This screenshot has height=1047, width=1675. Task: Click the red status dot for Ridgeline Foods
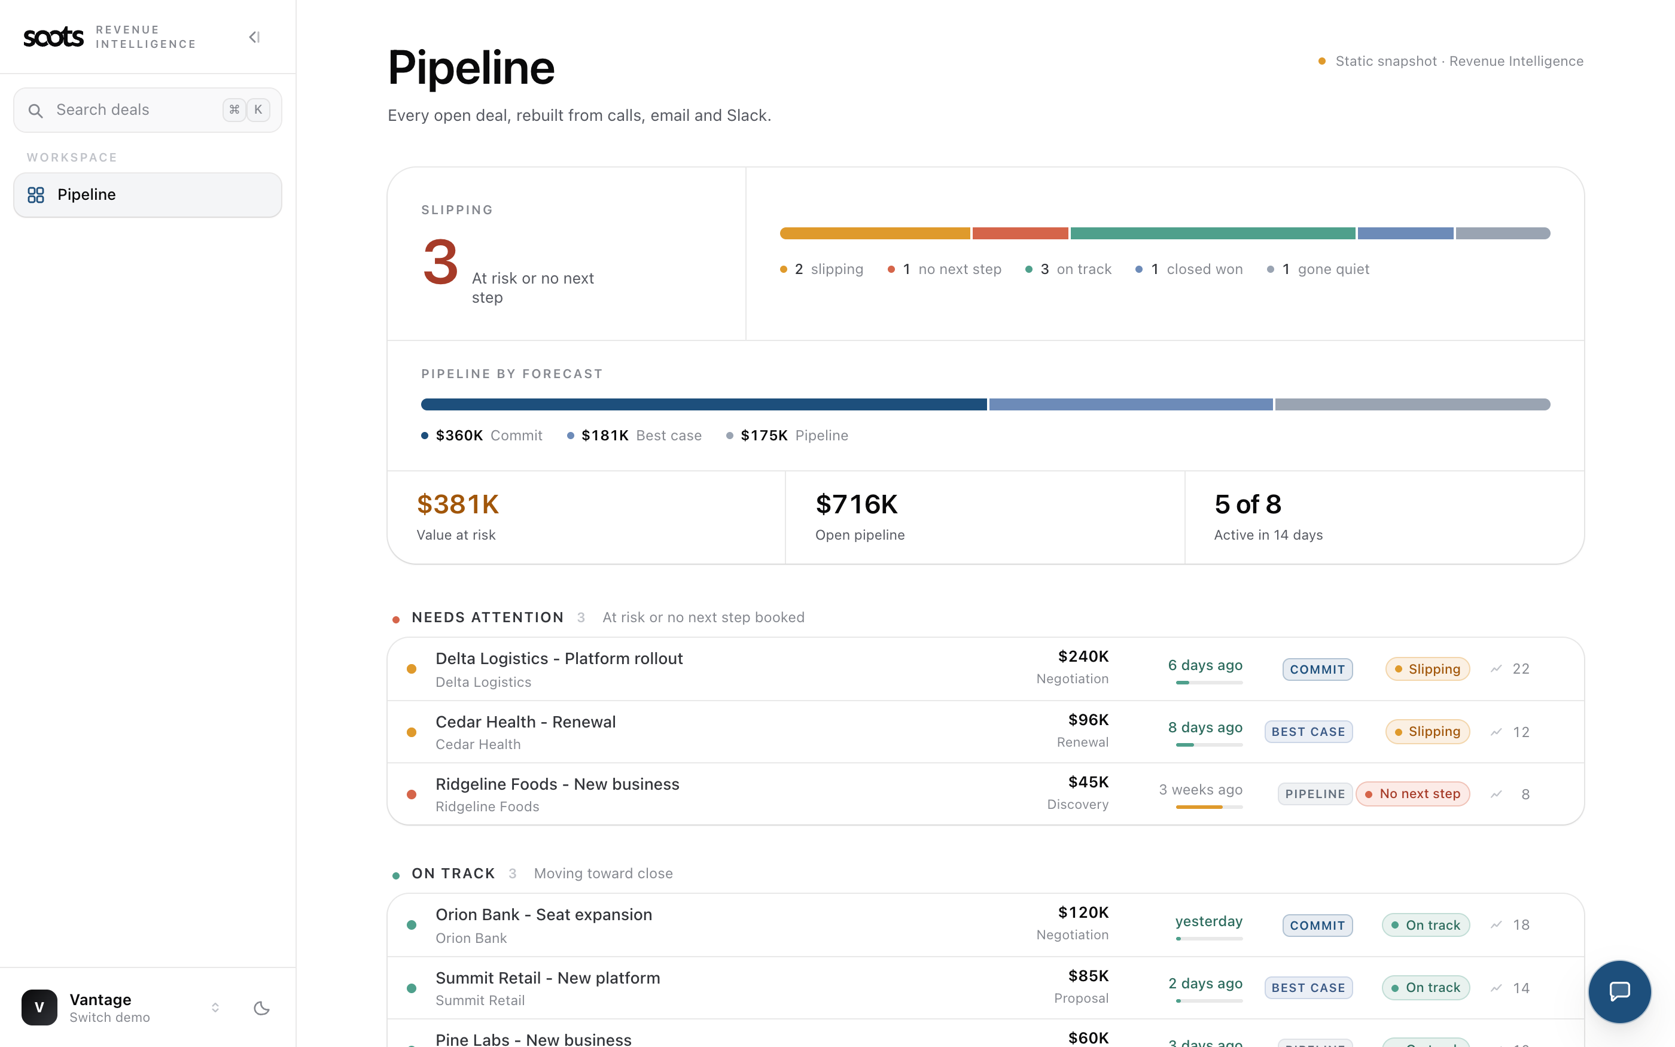pyautogui.click(x=411, y=795)
